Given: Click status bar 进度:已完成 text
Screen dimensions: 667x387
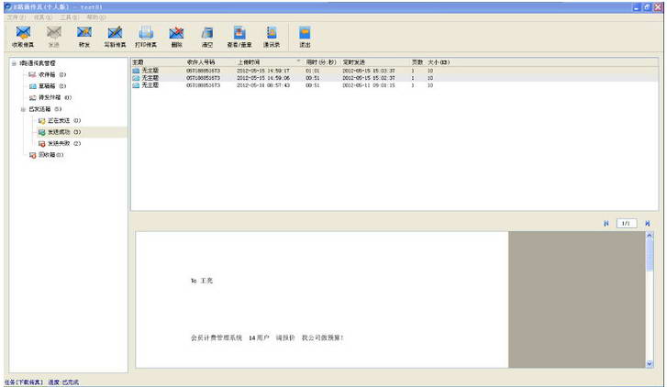Looking at the screenshot, I should point(63,382).
